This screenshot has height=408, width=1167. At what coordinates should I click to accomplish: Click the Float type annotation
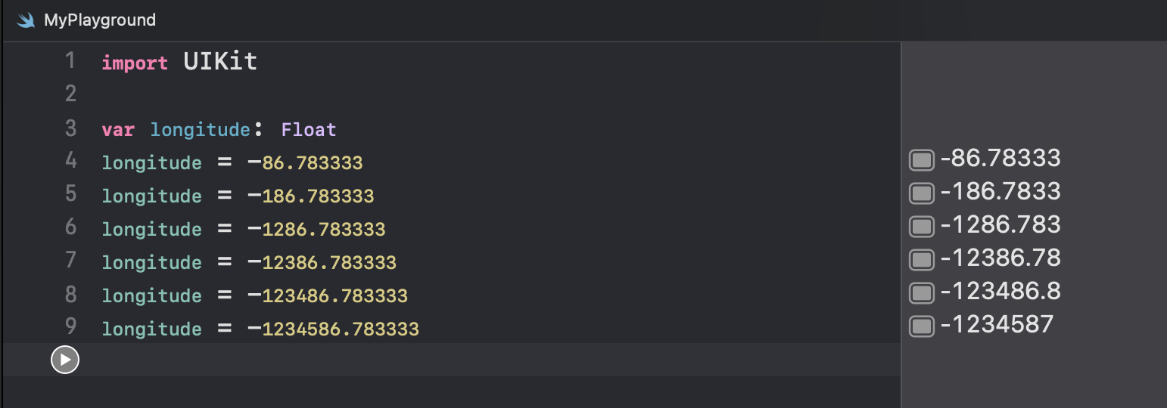(309, 130)
